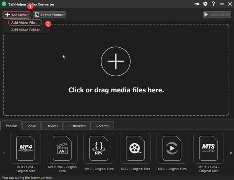Screen dimensions: 234x180
Task: Click the key registration icon
Action: click(x=197, y=4)
